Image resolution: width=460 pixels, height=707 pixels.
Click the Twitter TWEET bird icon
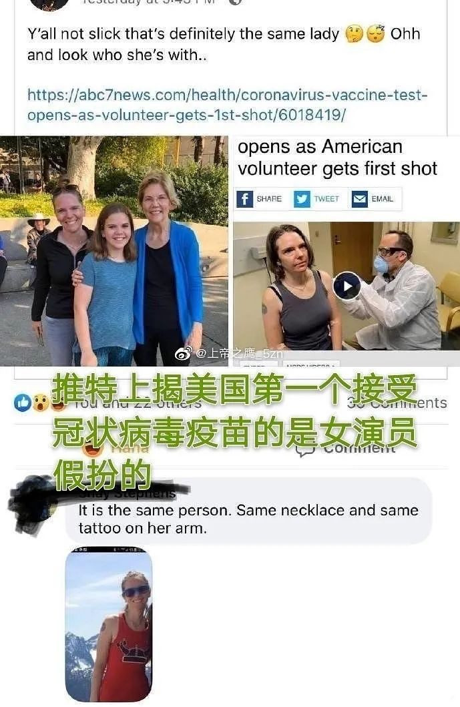[x=302, y=199]
